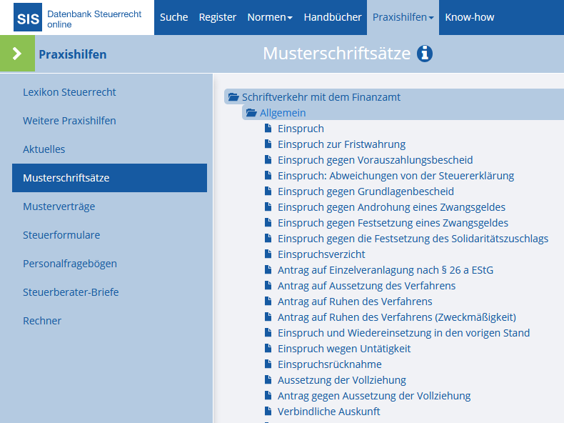Open Antrag auf Einzelveranlagung nach § 26 a EStG
The height and width of the screenshot is (423, 564).
[386, 270]
